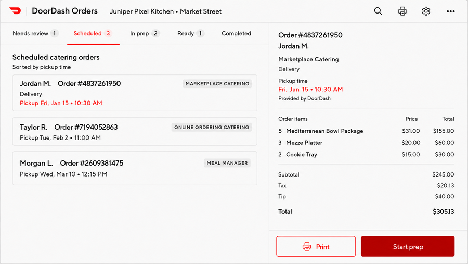Click 'Cookie Tray' item row
This screenshot has width=468, height=264.
tap(366, 154)
